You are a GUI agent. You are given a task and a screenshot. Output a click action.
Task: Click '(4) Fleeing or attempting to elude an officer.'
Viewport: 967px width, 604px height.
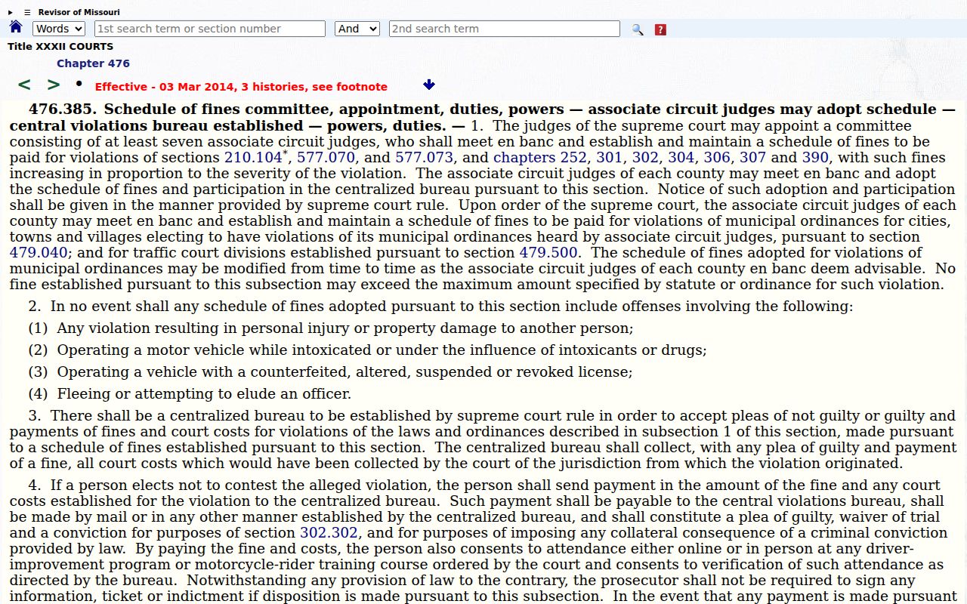click(190, 394)
